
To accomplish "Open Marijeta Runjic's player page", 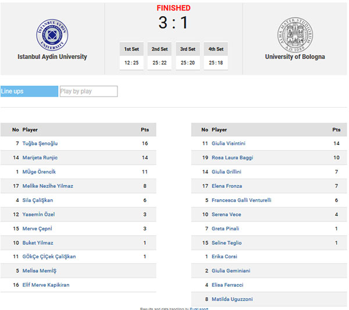I will [40, 158].
